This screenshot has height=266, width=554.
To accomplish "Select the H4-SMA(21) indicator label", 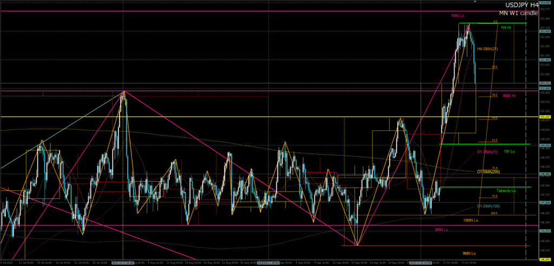I will tap(487, 49).
